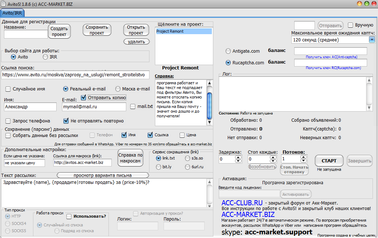Increase the Задержка value with up arrow
Viewport: 378px width, 238px height.
tap(238, 157)
